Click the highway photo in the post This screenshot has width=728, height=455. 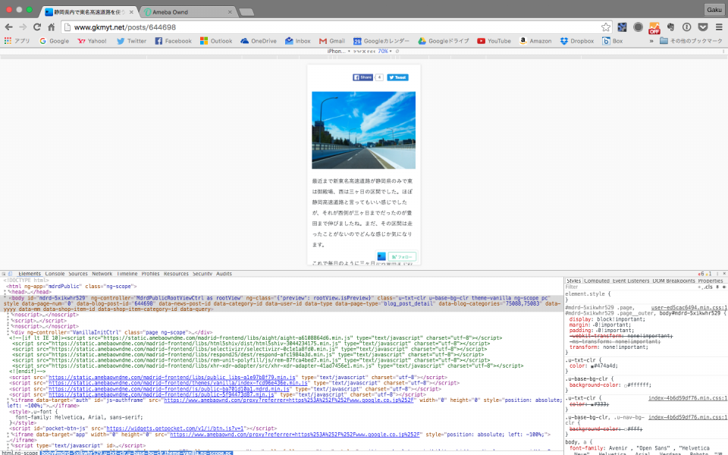[x=363, y=130]
